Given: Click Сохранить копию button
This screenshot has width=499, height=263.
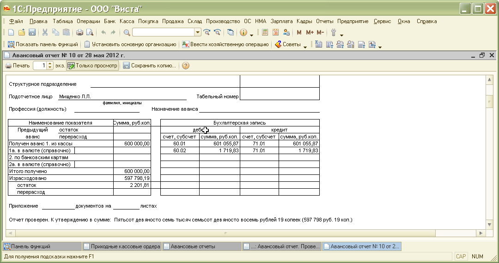Looking at the screenshot, I should [x=149, y=66].
